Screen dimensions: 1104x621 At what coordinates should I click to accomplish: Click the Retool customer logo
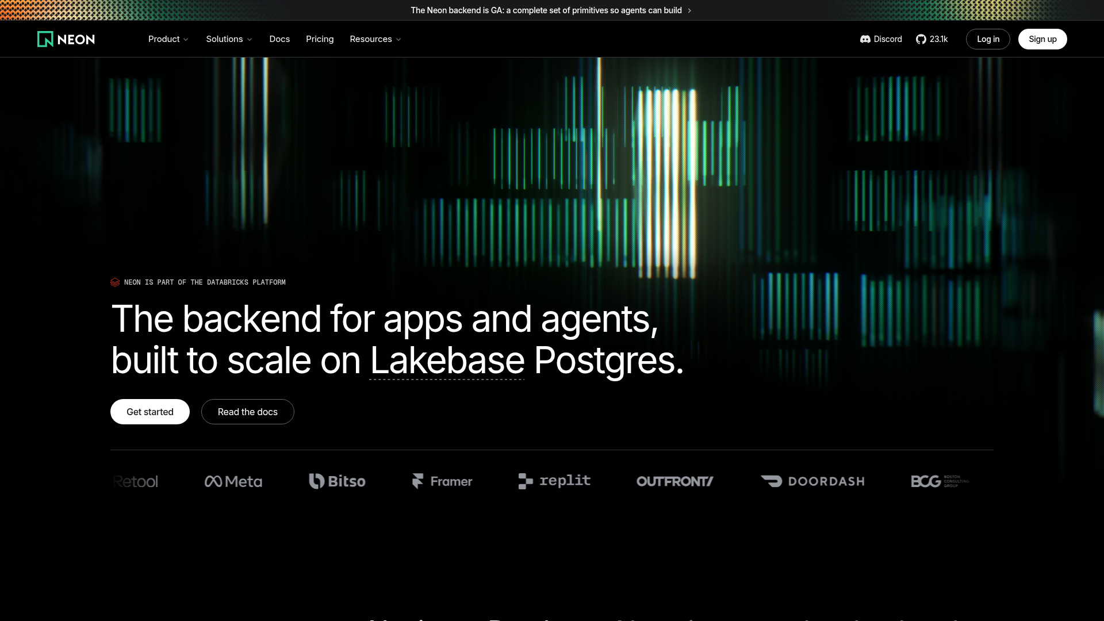(x=135, y=481)
